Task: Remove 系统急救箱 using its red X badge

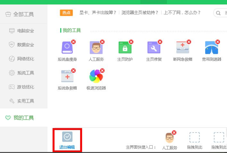Action: (x=73, y=70)
